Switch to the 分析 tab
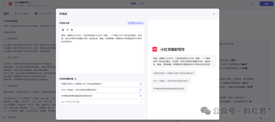275x122 pixels. pos(142,4)
